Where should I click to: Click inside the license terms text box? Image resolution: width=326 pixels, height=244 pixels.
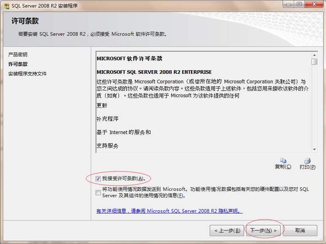(204, 102)
